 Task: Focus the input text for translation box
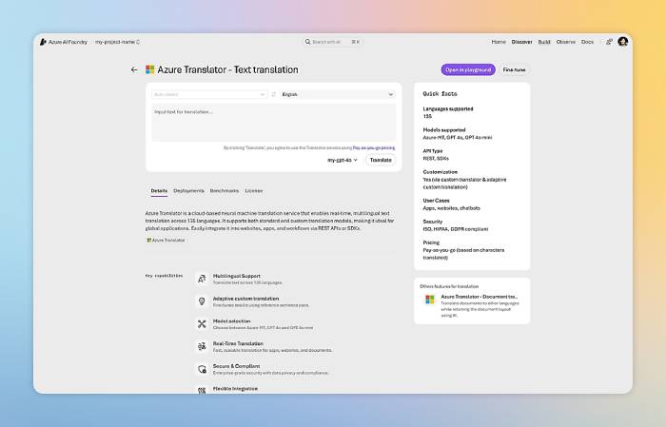click(274, 123)
